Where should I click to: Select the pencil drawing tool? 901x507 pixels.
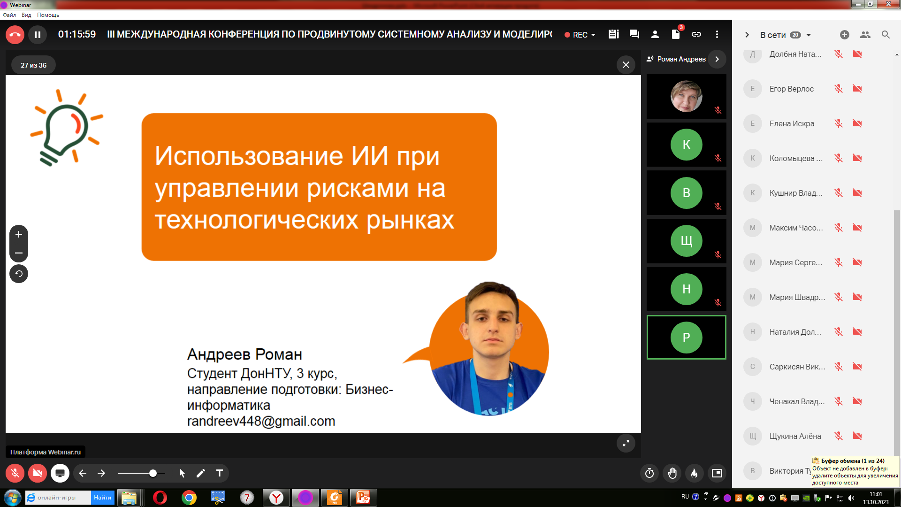(201, 473)
